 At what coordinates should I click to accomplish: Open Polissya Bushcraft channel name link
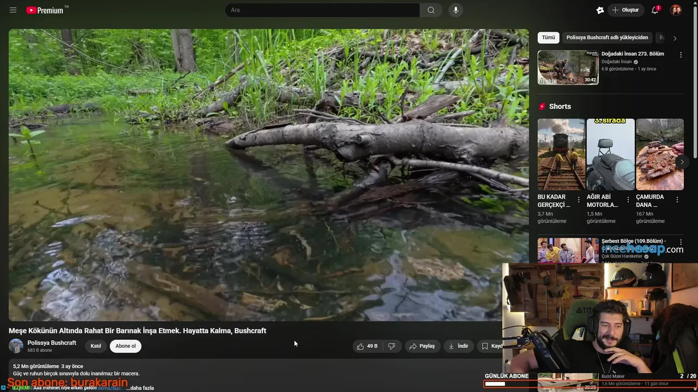52,343
